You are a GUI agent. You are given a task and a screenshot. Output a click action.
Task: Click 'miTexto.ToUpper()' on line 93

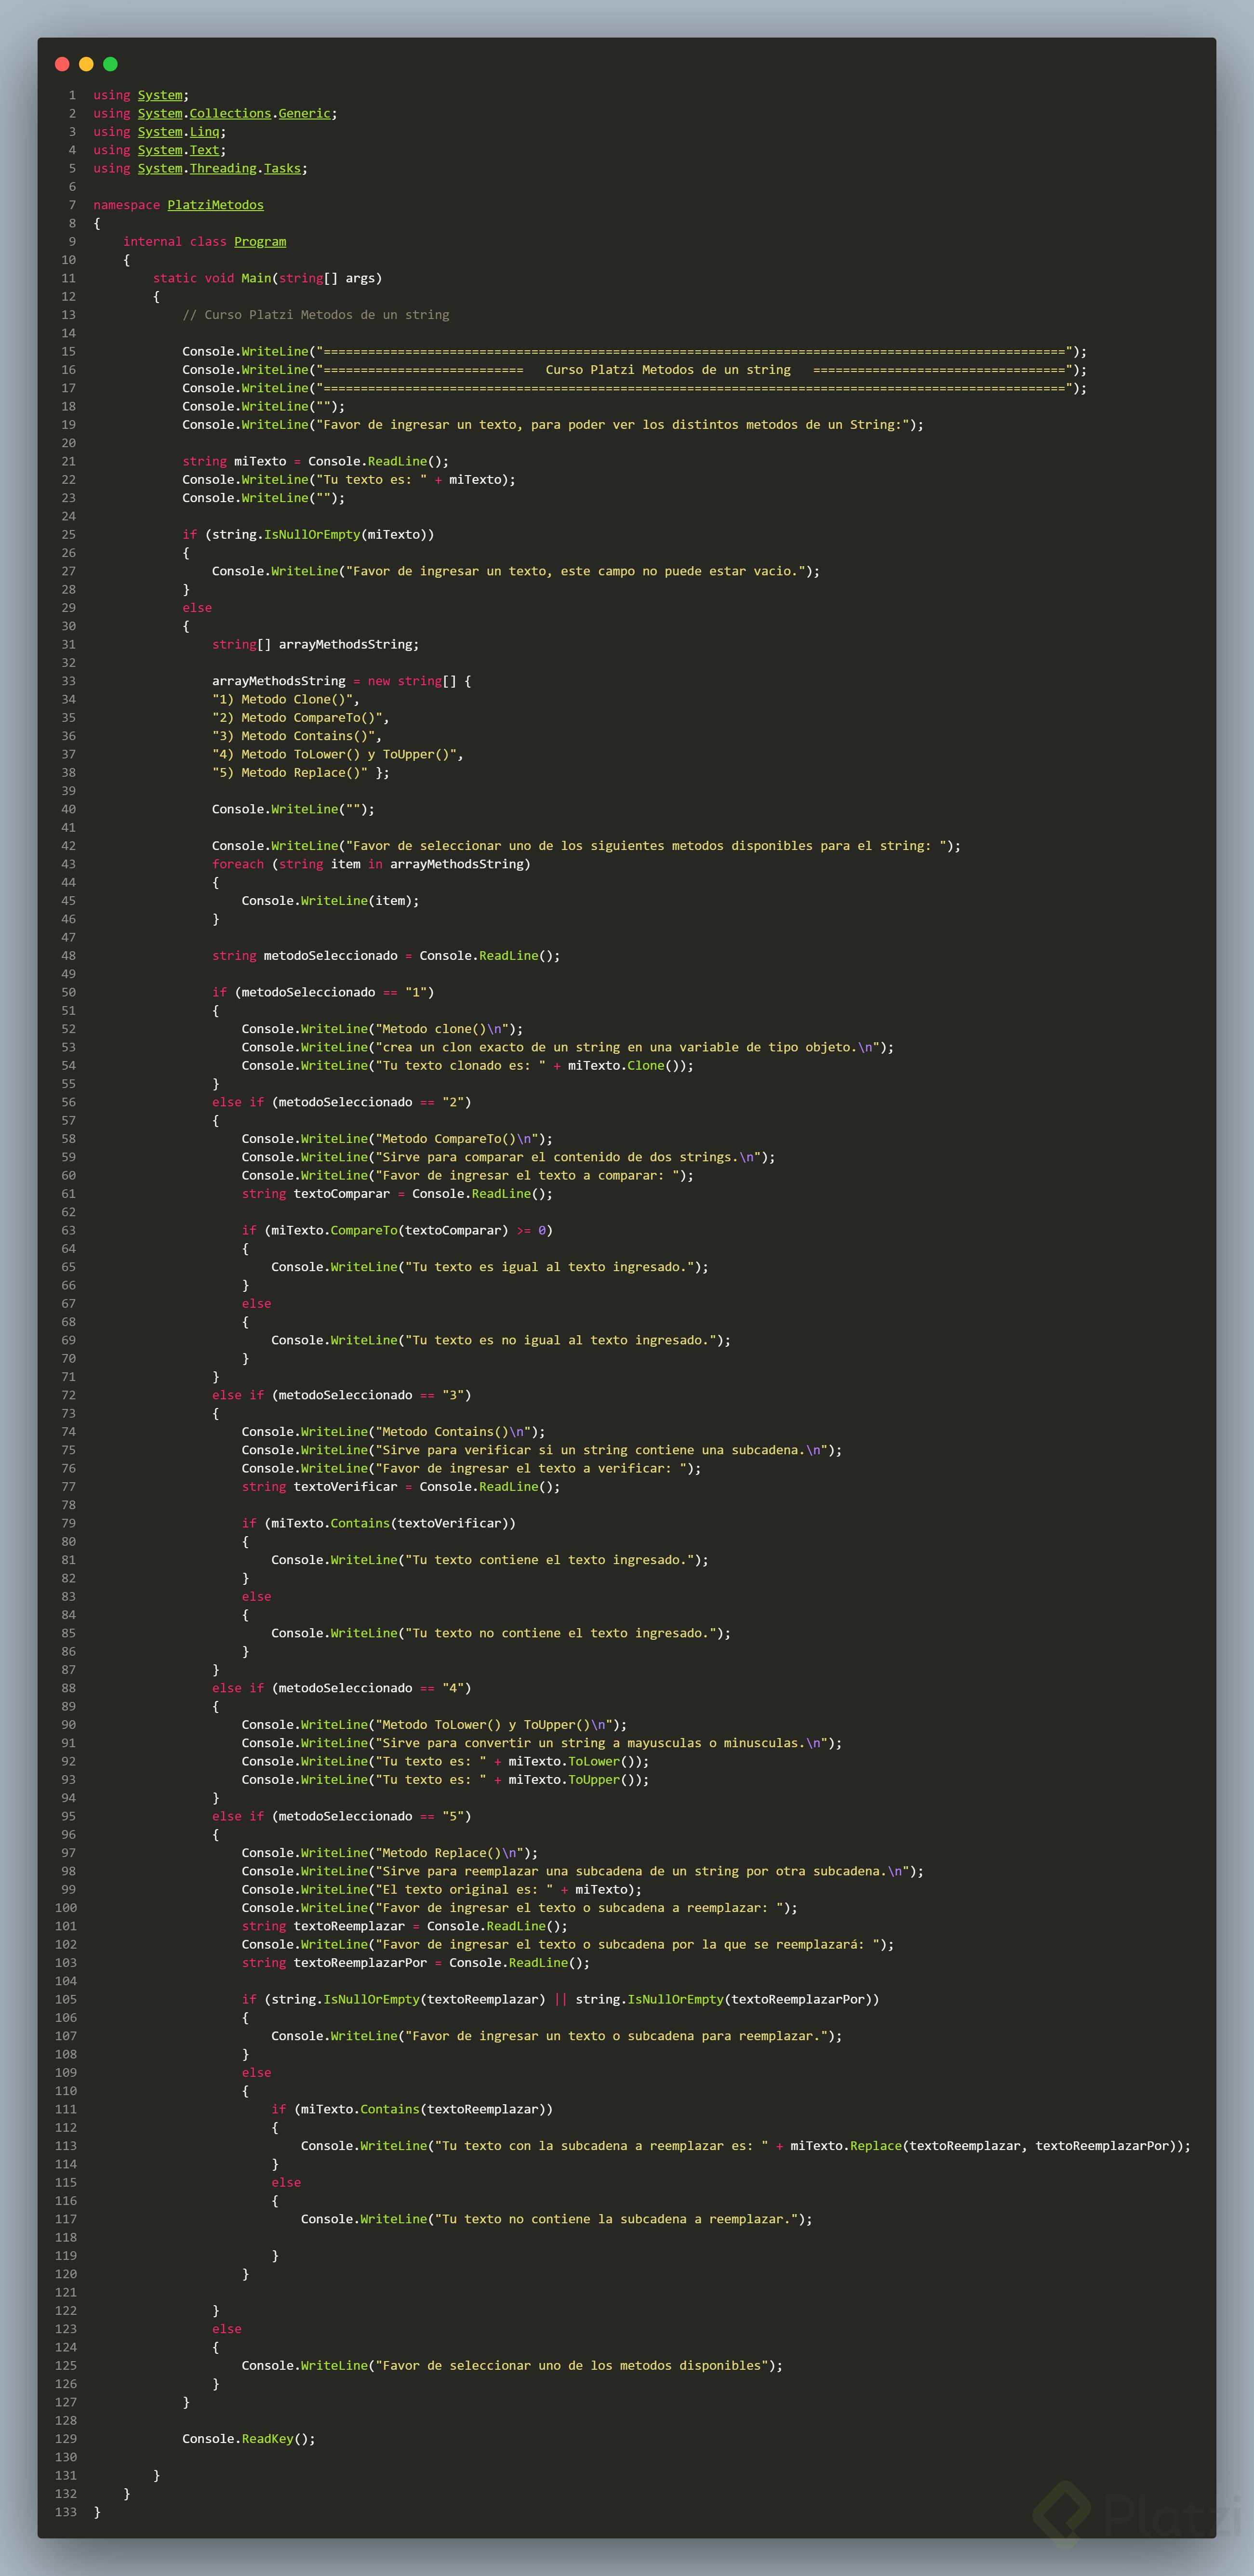575,1780
